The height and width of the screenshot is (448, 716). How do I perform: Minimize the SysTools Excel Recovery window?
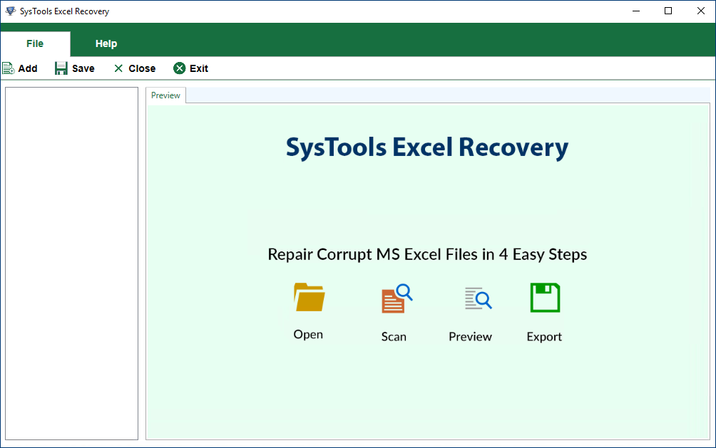pyautogui.click(x=635, y=11)
